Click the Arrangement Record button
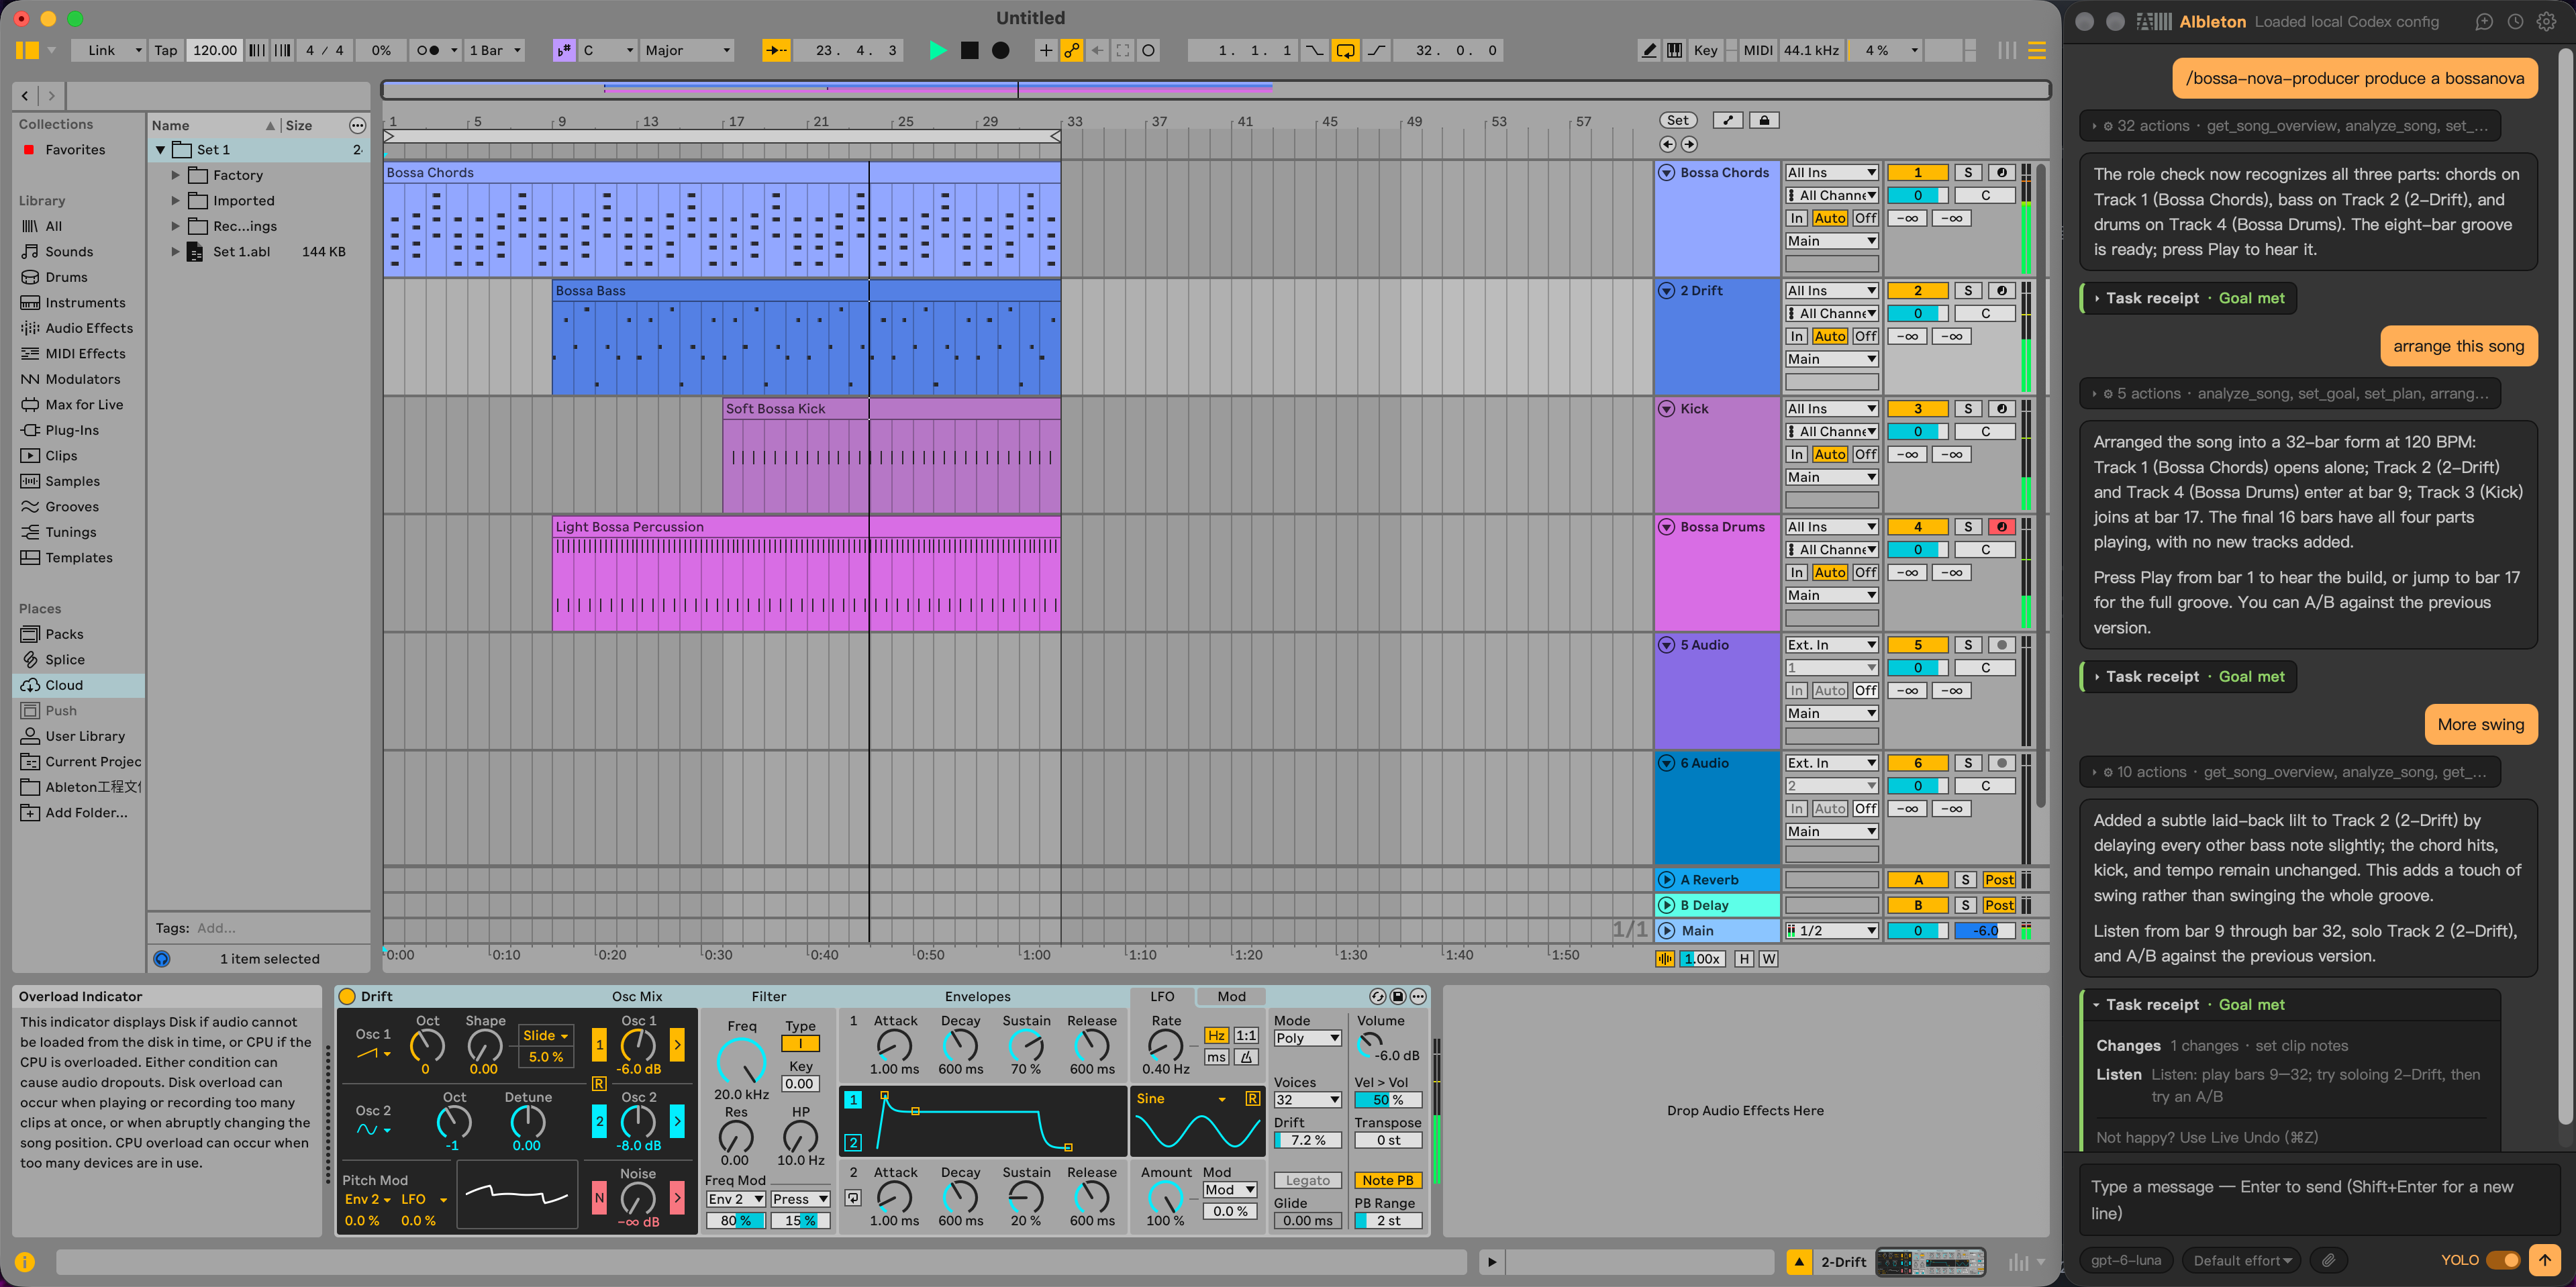The image size is (2576, 1287). pos(1000,50)
